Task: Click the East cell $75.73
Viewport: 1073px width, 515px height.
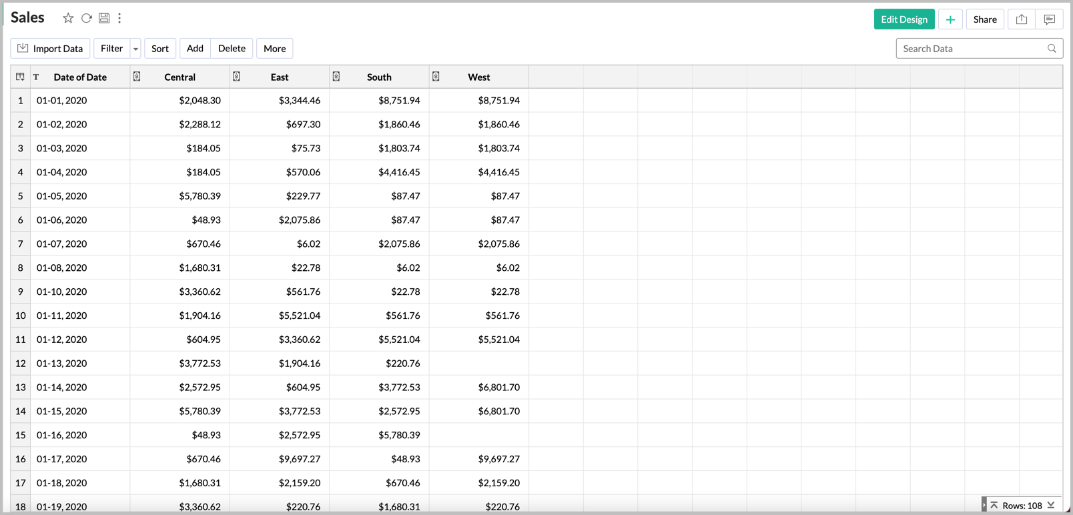Action: click(x=280, y=148)
